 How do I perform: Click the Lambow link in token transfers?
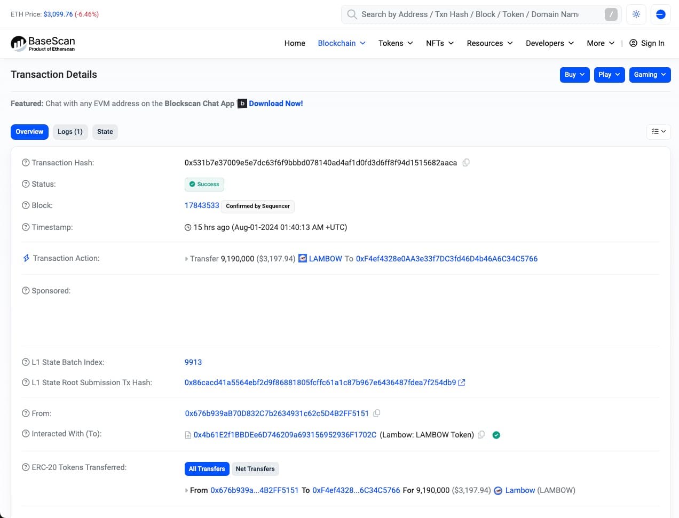pos(520,490)
